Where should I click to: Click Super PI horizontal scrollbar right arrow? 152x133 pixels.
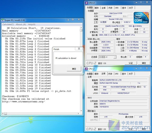[78, 113]
